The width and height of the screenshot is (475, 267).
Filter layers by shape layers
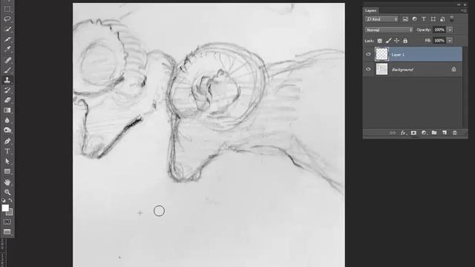(x=433, y=19)
